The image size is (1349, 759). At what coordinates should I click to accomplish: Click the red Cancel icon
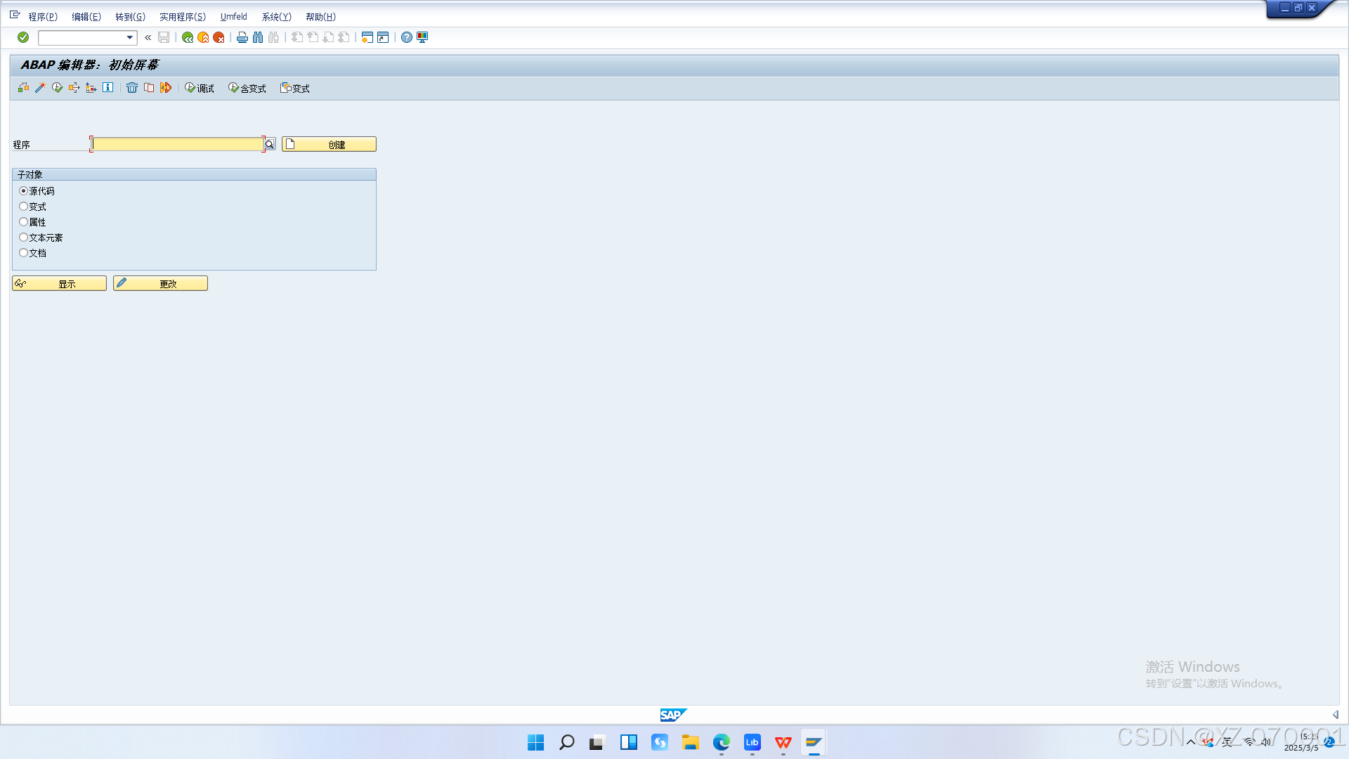coord(219,37)
